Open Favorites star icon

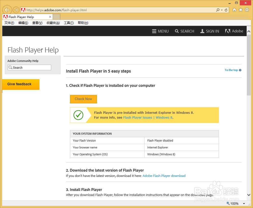click(x=241, y=10)
